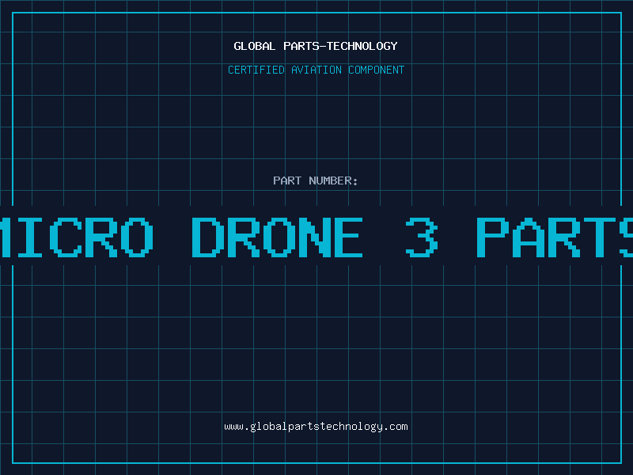Click the word CERTIFIED in the subtitle
Image resolution: width=633 pixels, height=475 pixels.
tap(256, 70)
